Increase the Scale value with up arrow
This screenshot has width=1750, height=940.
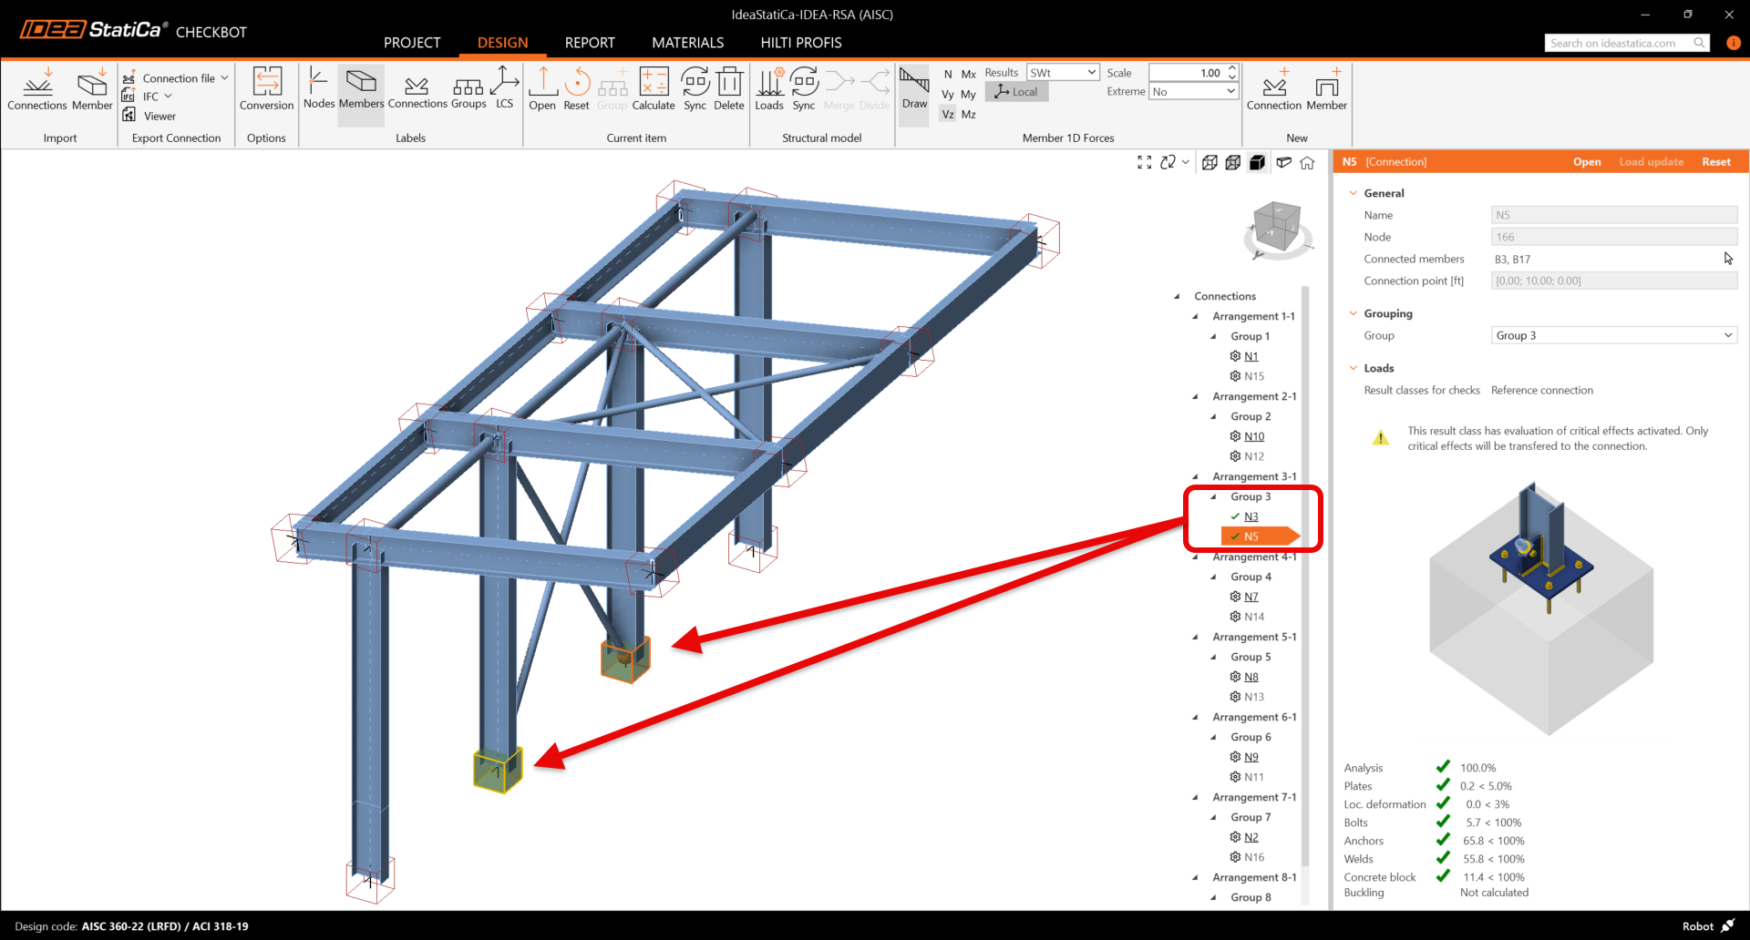click(x=1232, y=68)
